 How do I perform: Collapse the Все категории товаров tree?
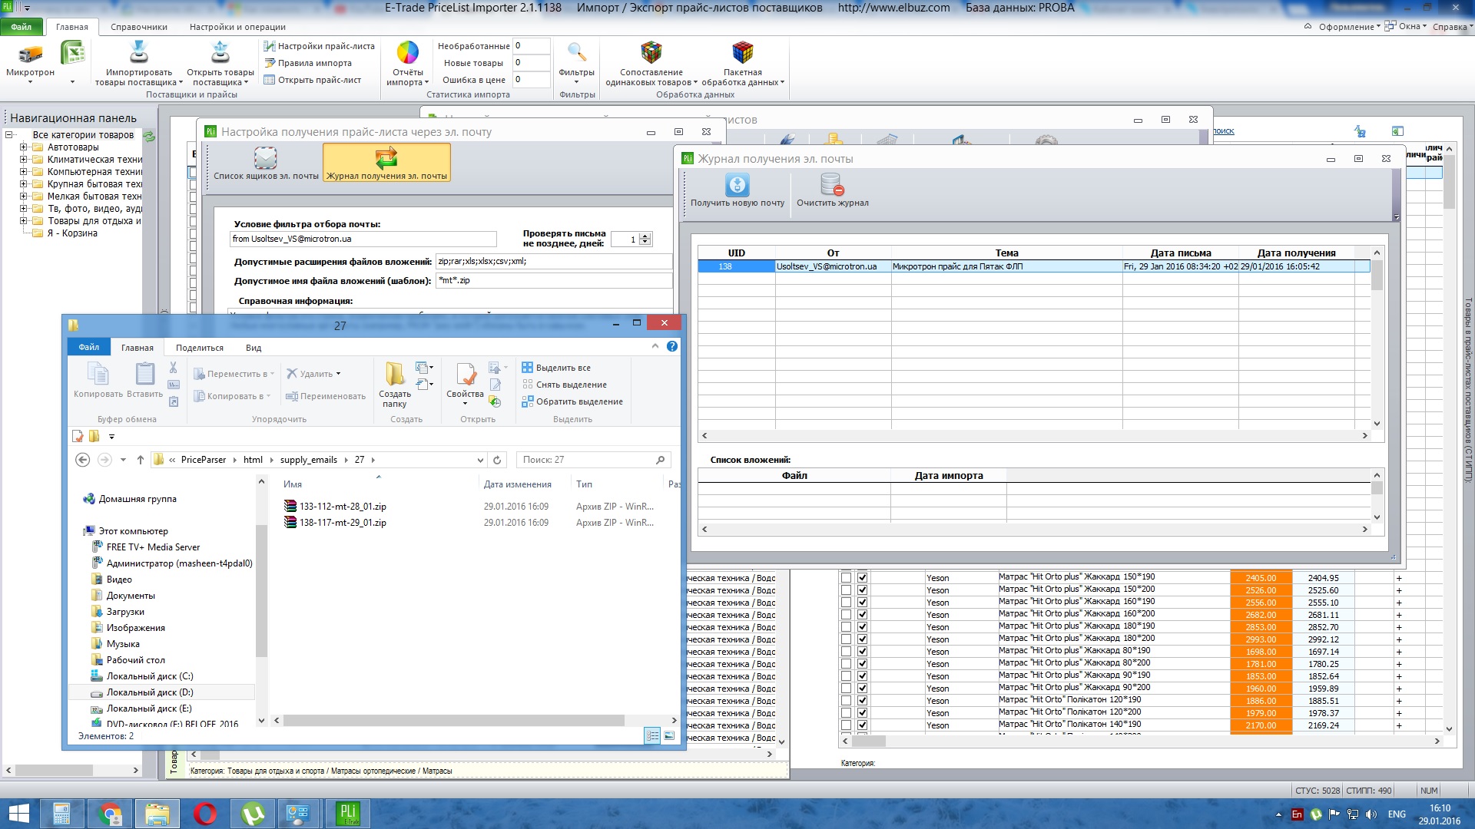(9, 135)
